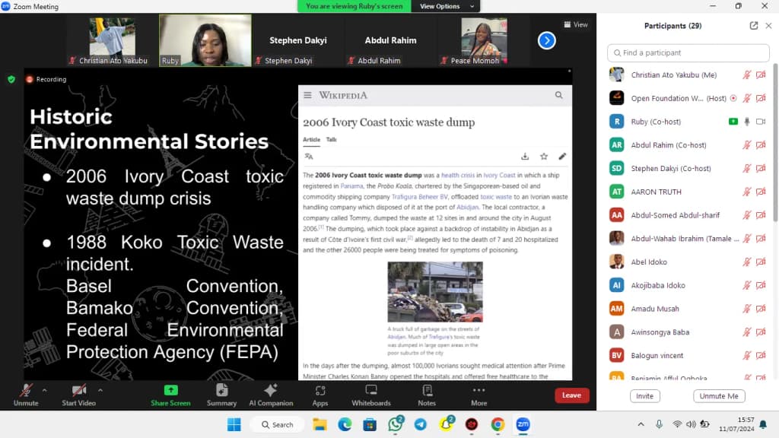
Task: Click the Wikipedia search magnifier icon
Action: pos(559,95)
